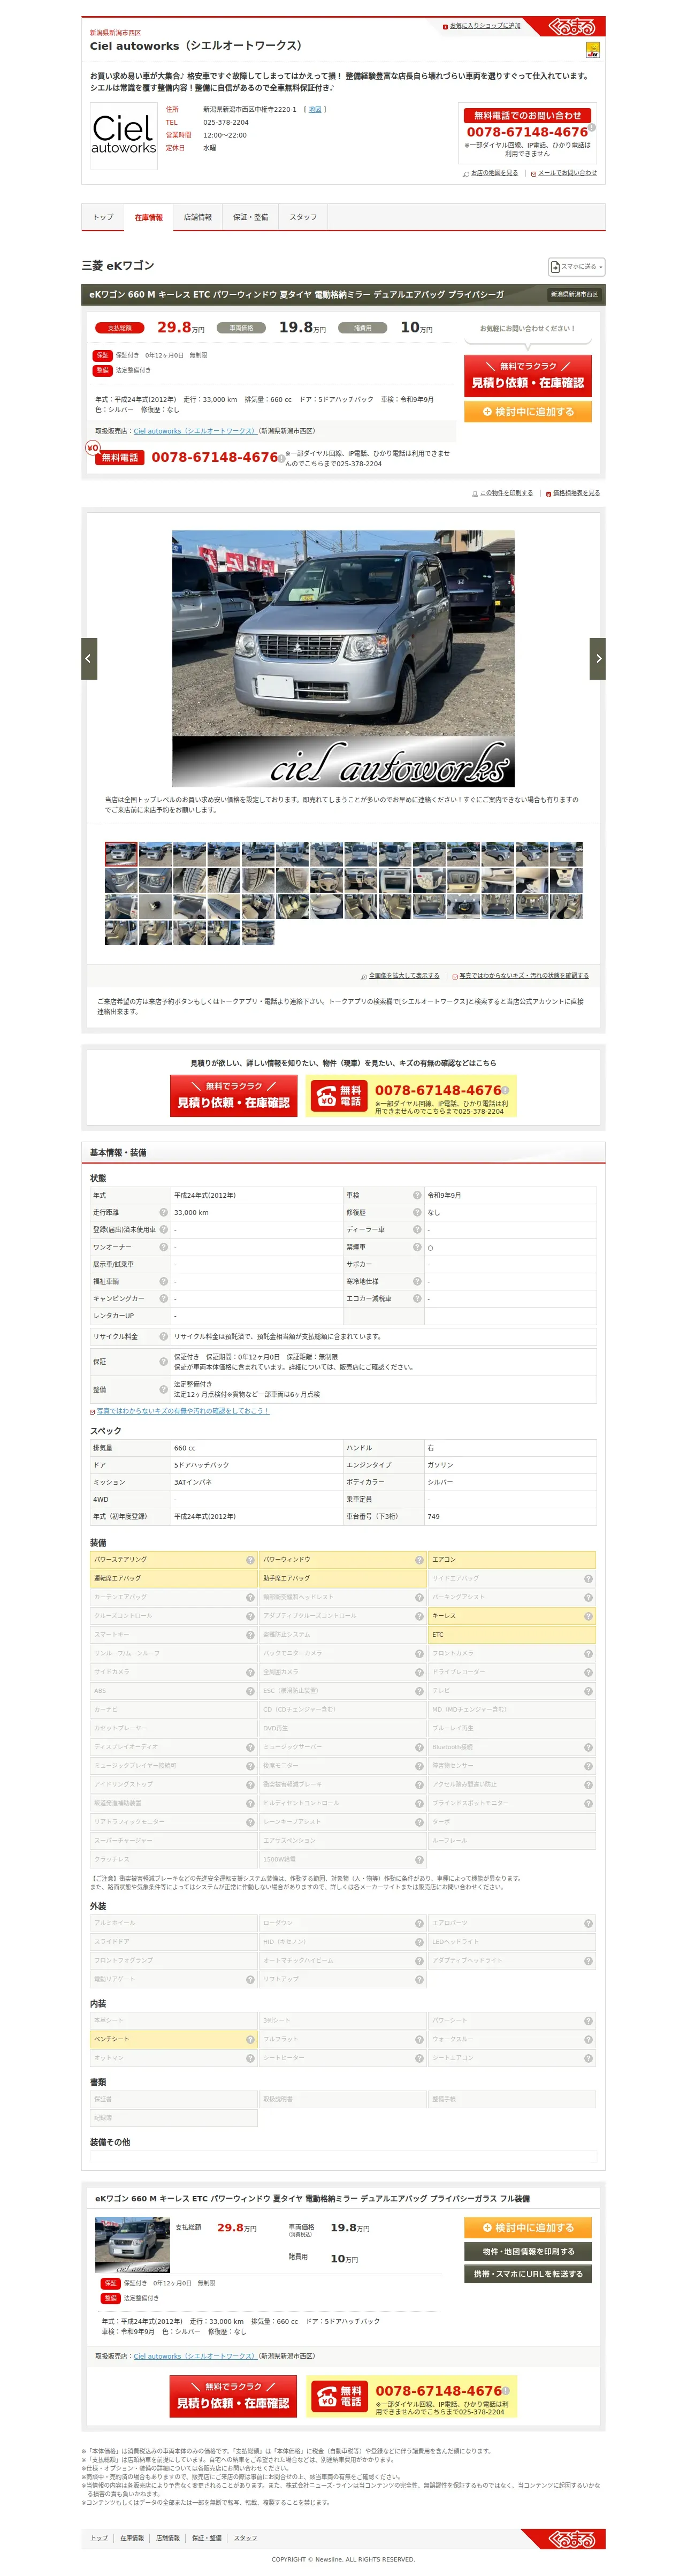Click お気に入りショップに追加 link

click(x=485, y=26)
